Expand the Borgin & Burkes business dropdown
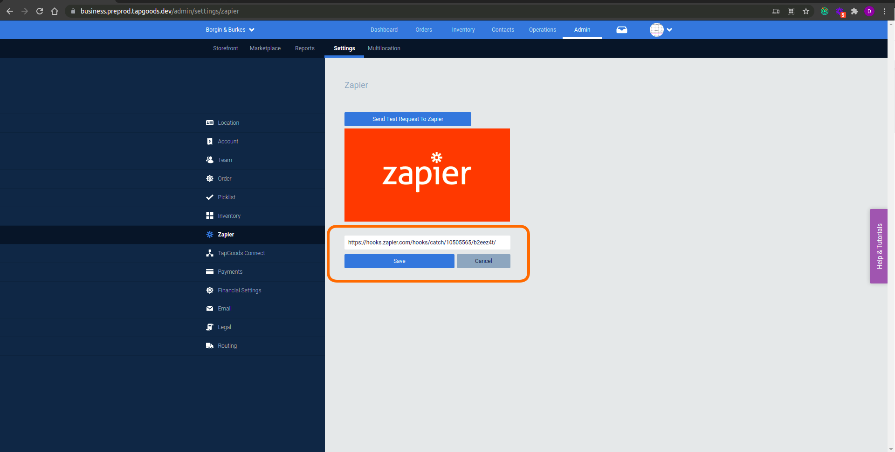The height and width of the screenshot is (452, 895). [230, 30]
